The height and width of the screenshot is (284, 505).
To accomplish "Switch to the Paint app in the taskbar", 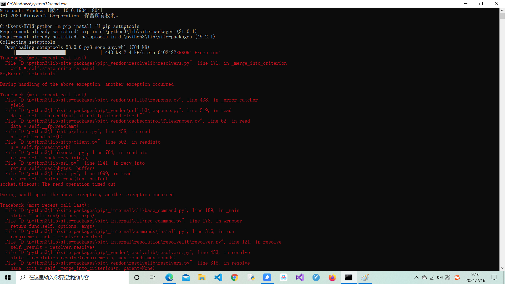I will [365, 277].
